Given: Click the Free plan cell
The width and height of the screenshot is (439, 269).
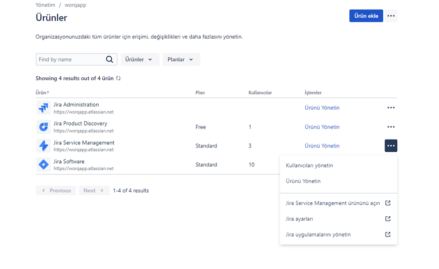Looking at the screenshot, I should pyautogui.click(x=200, y=127).
